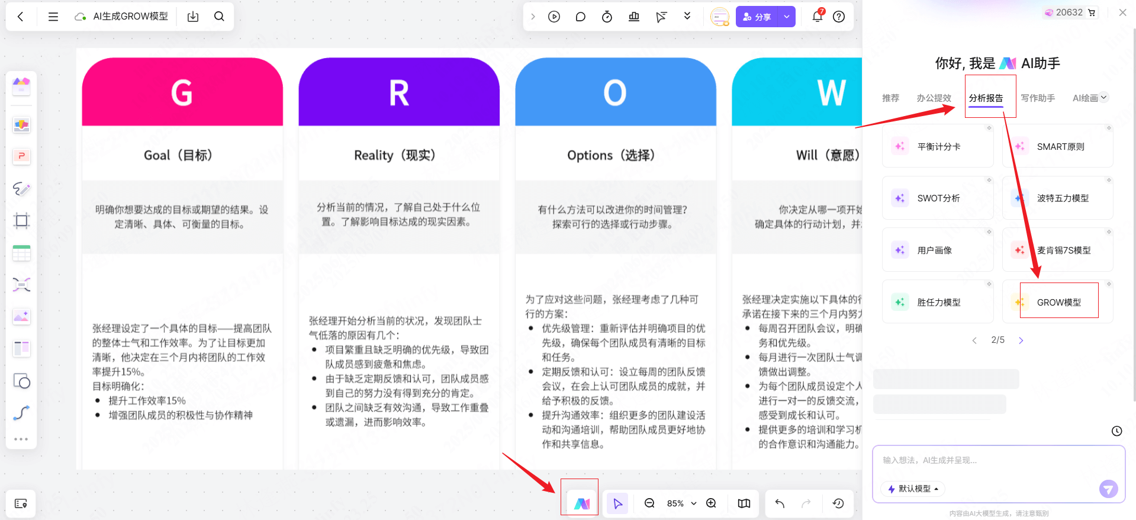Image resolution: width=1136 pixels, height=520 pixels.
Task: Select the connector line tool
Action: point(21,413)
